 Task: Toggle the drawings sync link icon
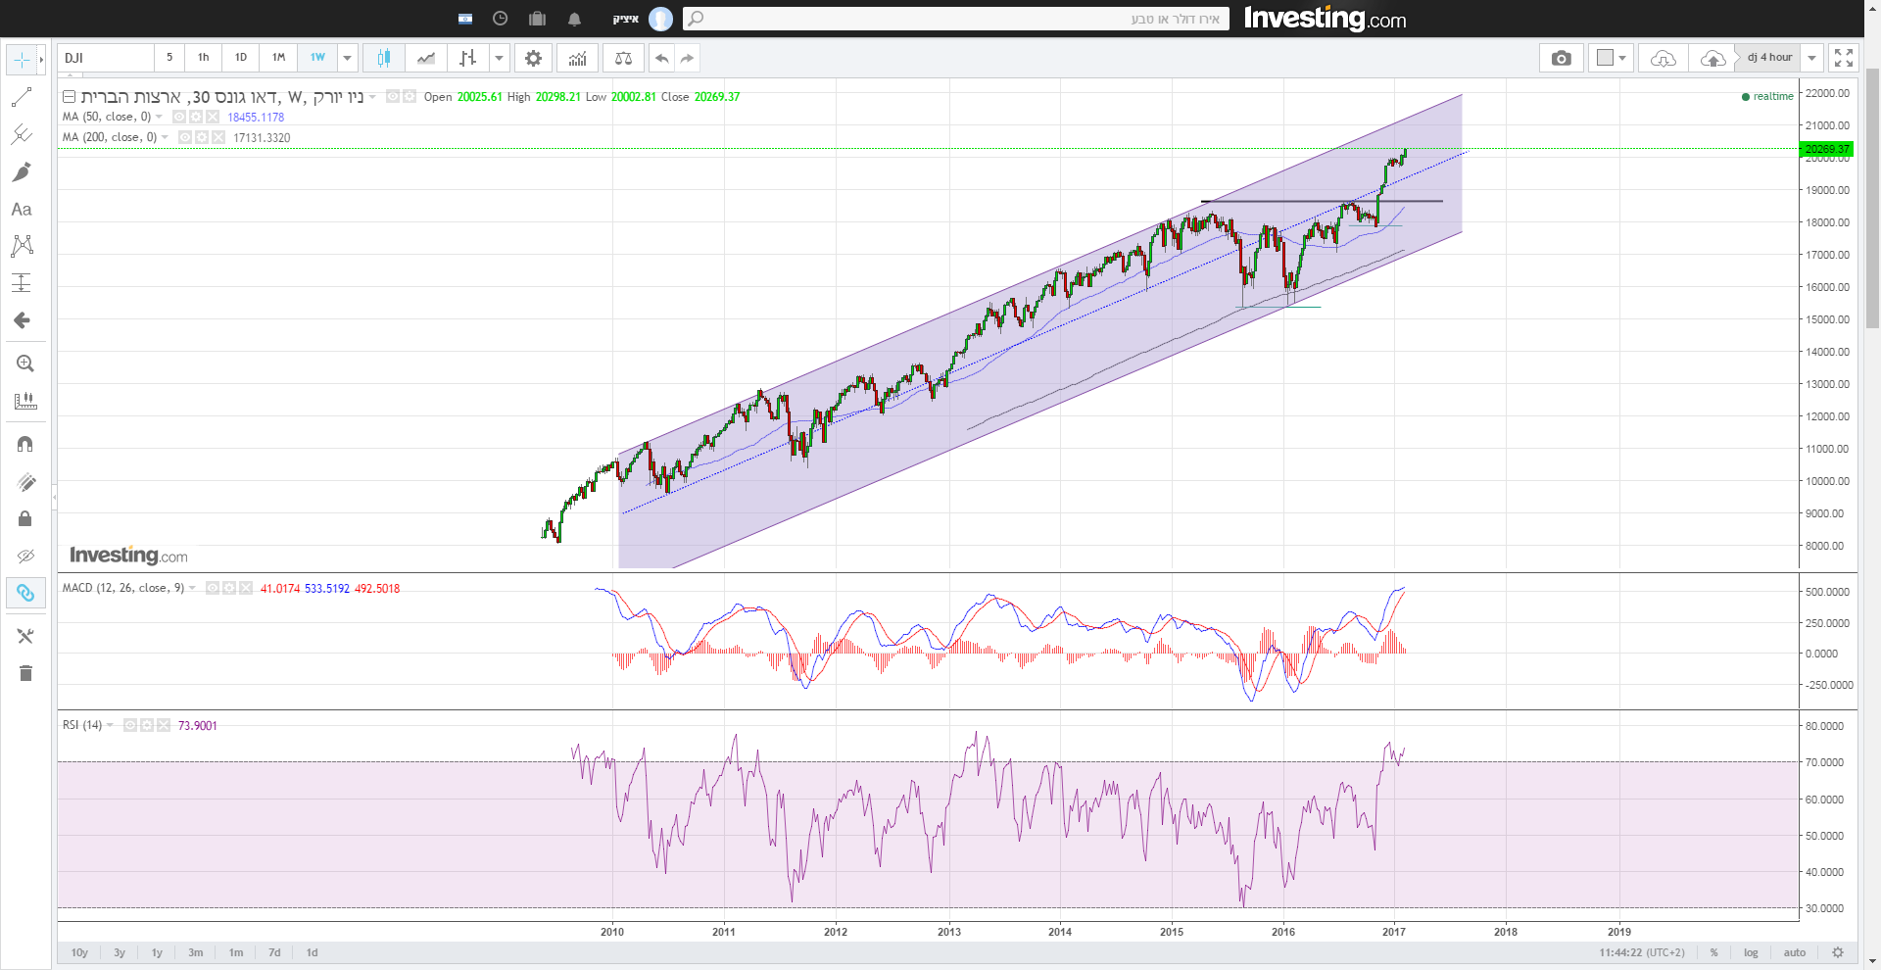[x=25, y=593]
